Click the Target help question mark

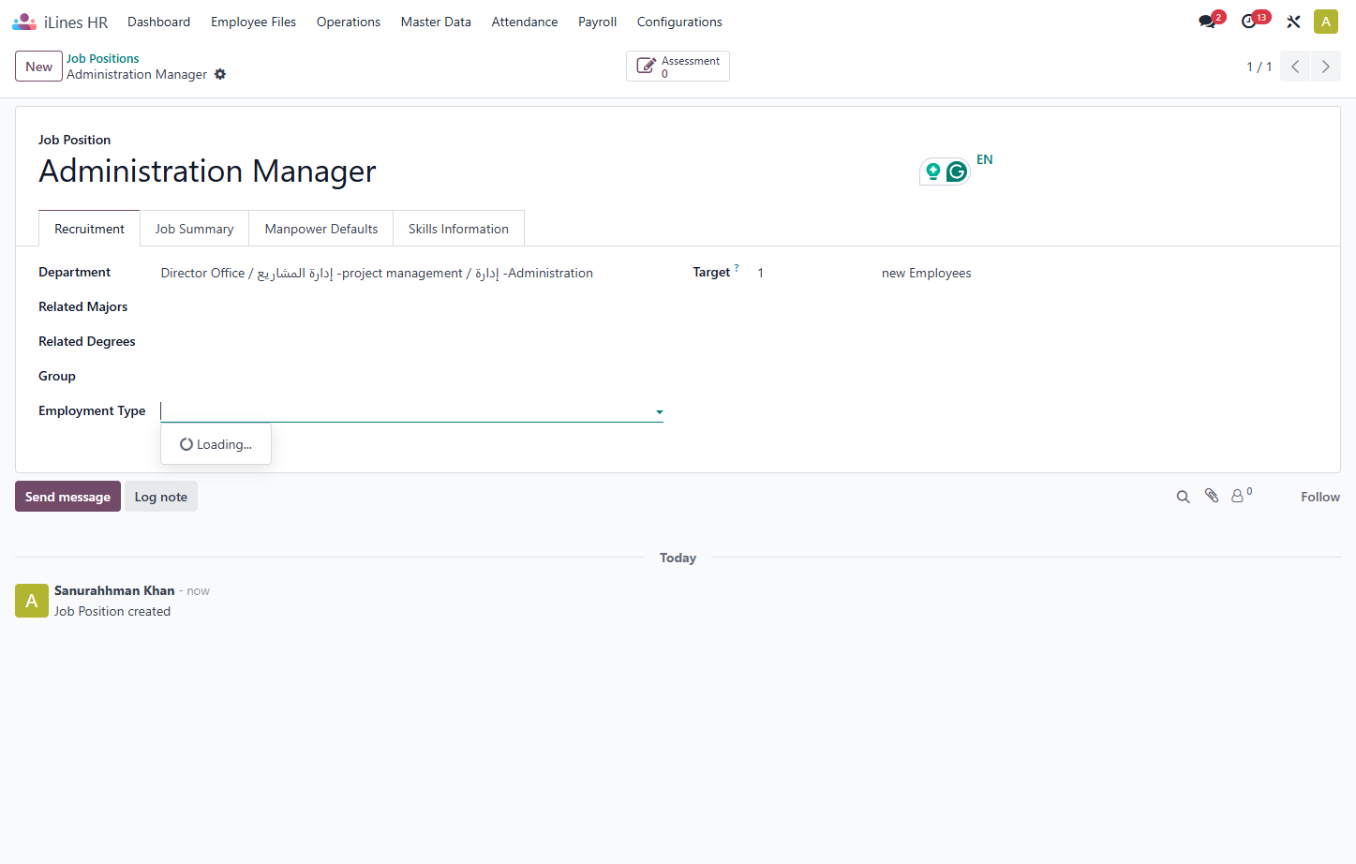click(737, 268)
